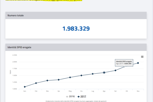Toggle the 2016 series in legend

(x=71, y=96)
